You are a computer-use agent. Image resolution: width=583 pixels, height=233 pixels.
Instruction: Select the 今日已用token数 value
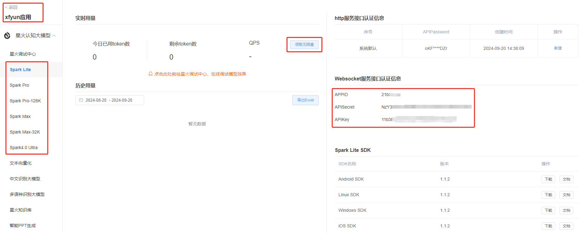(95, 57)
